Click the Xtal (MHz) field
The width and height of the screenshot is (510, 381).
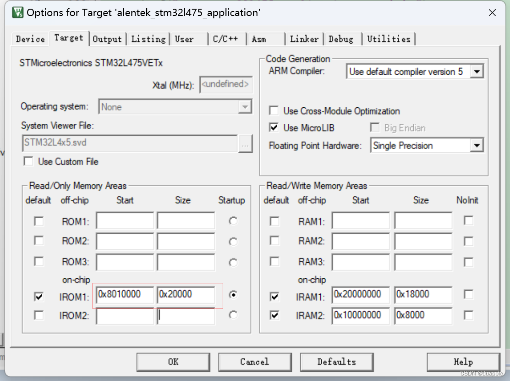coord(226,85)
